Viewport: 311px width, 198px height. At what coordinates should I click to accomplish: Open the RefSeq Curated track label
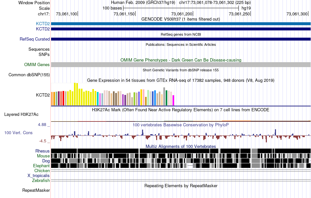tap(35, 39)
